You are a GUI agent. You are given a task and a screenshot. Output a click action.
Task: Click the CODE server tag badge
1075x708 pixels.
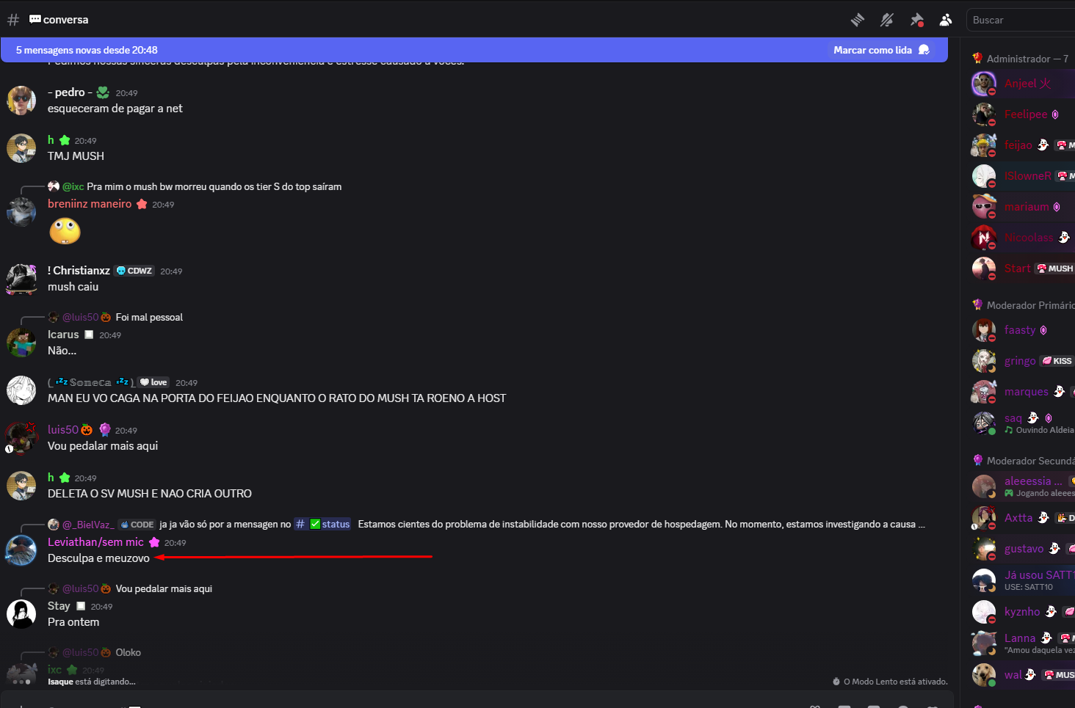[x=137, y=525]
